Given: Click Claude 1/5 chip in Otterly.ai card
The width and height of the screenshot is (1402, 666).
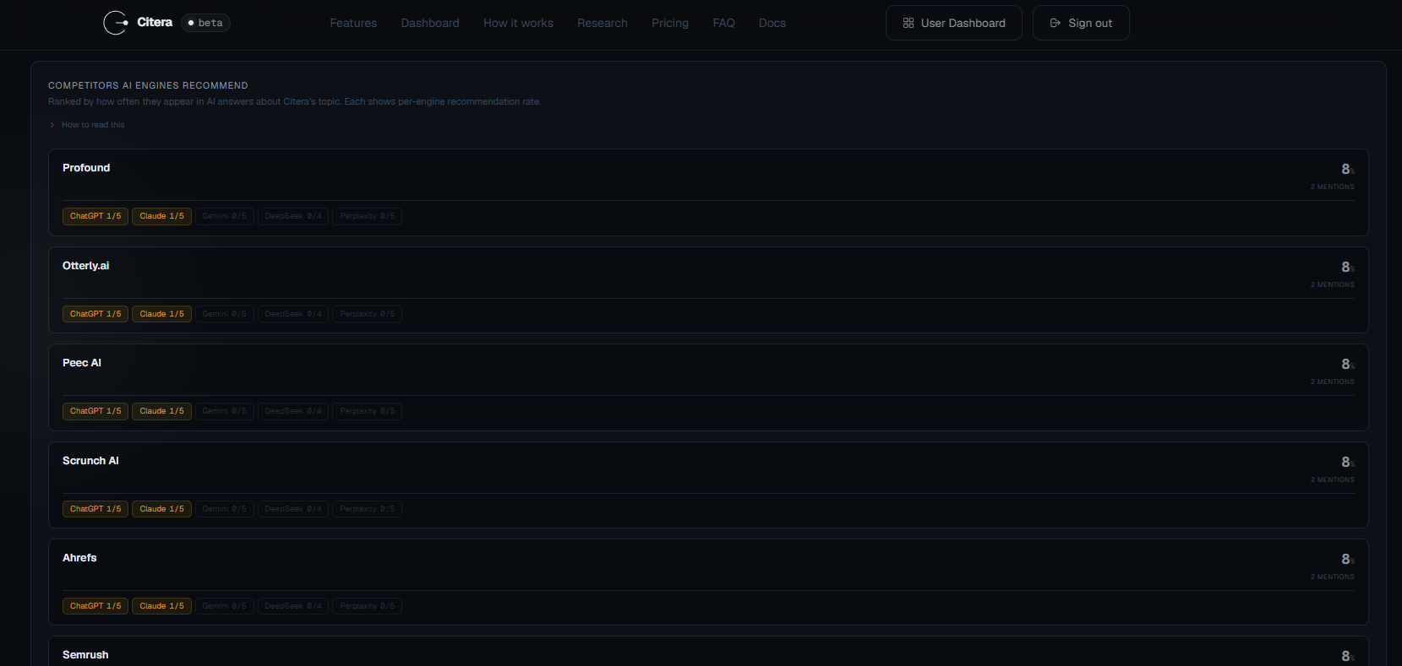Looking at the screenshot, I should [161, 314].
